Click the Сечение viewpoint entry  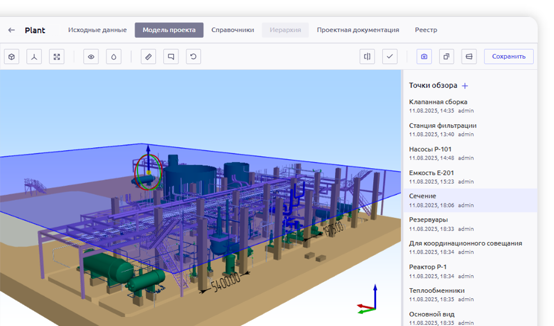pos(470,200)
